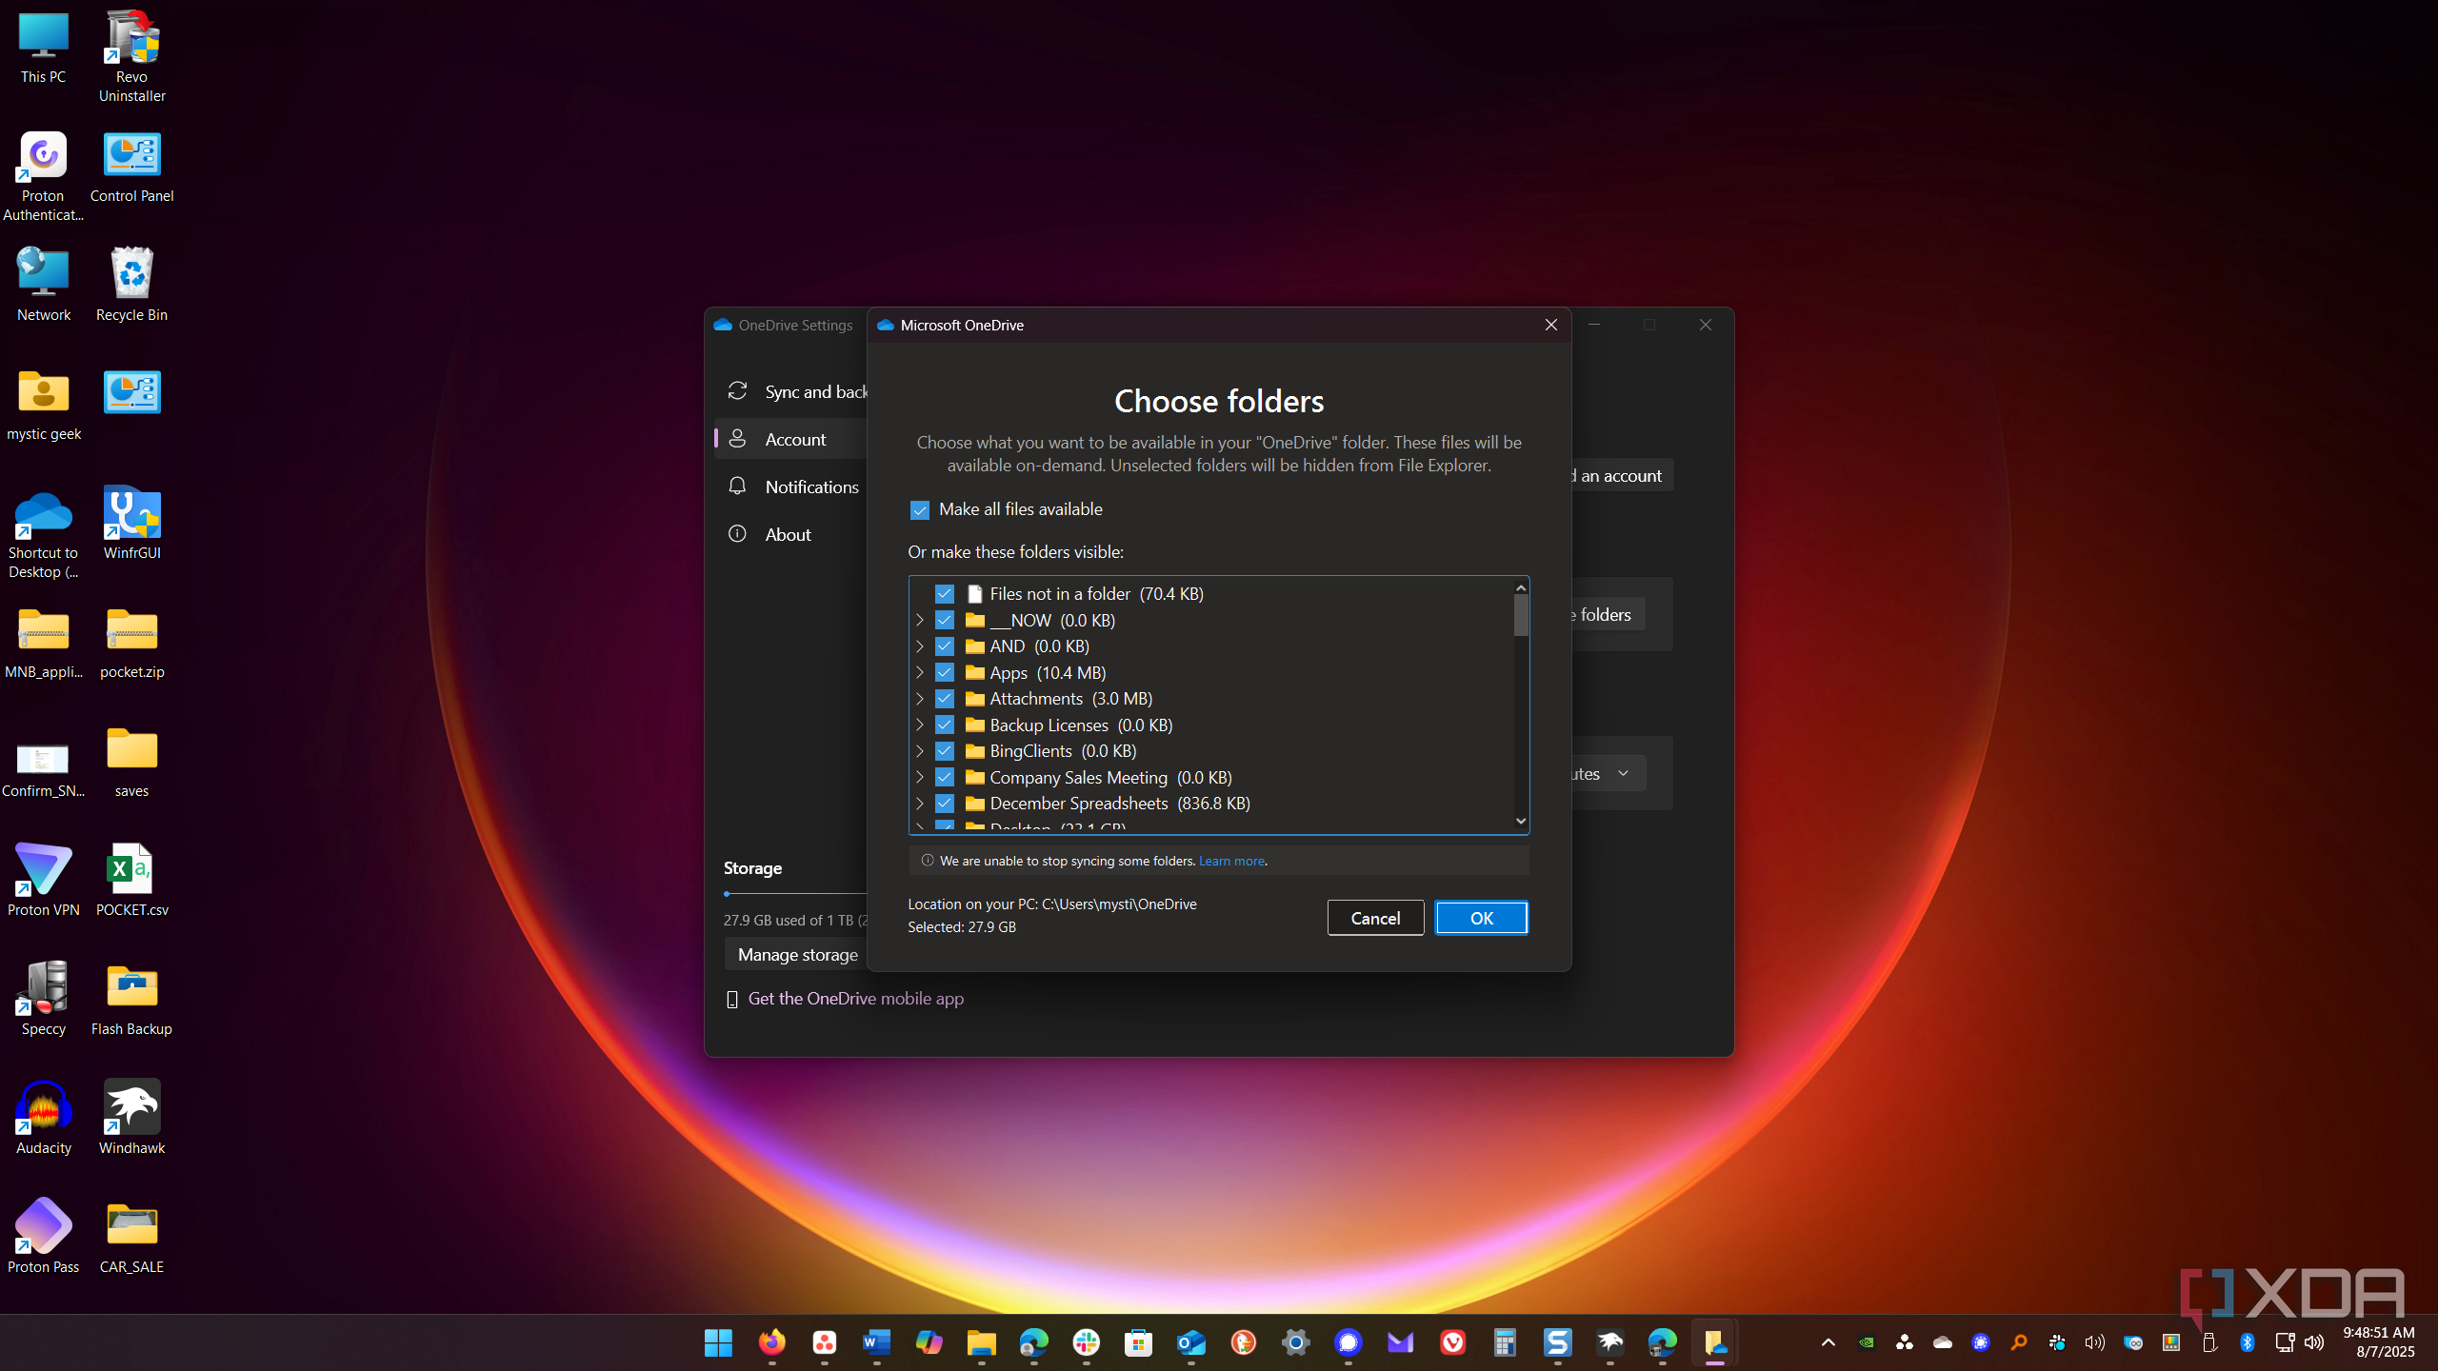
Task: Select the POCKET.csv file on desktop
Action: coord(131,881)
